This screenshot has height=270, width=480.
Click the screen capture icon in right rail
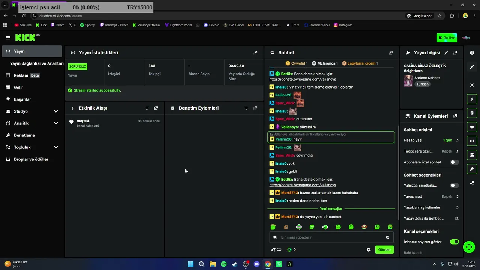[472, 85]
